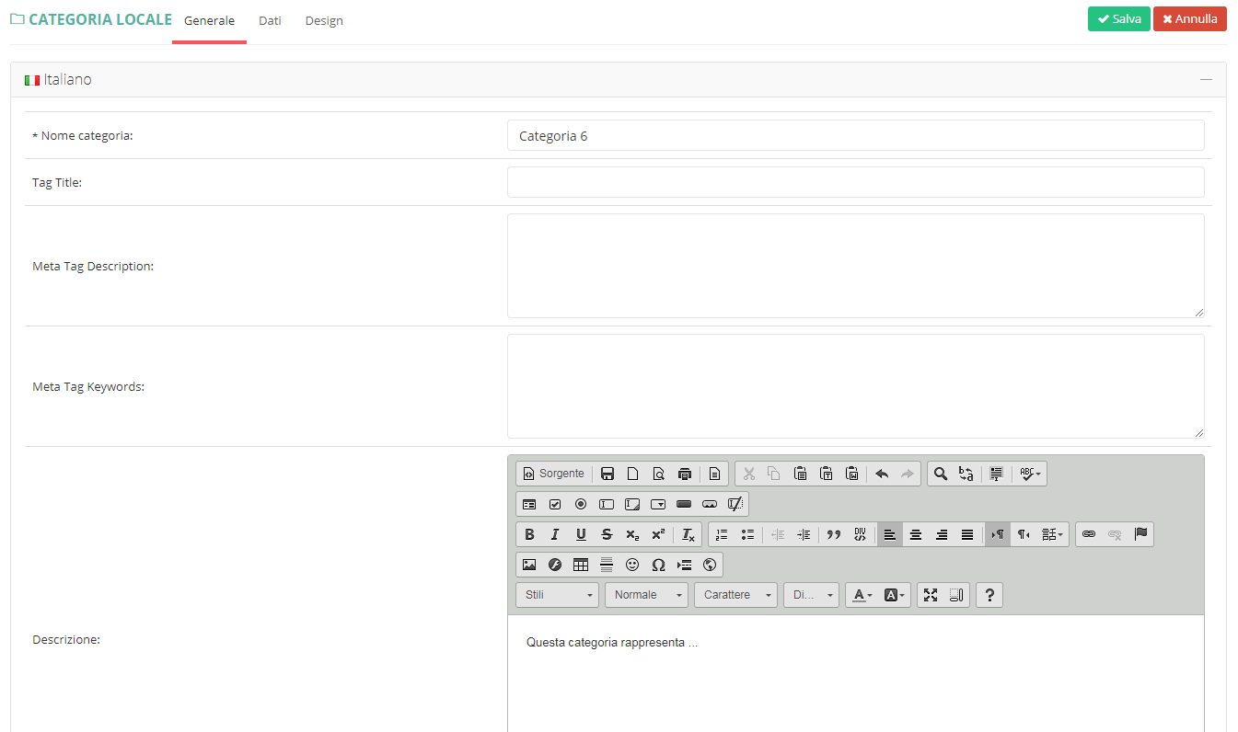Toggle bold formatting
Image resolution: width=1238 pixels, height=732 pixels.
click(529, 534)
